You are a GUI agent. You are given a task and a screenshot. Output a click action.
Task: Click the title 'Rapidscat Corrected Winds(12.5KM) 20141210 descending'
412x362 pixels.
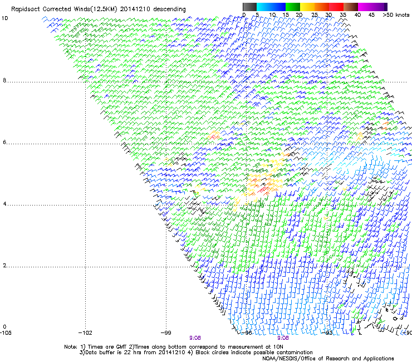99,9
